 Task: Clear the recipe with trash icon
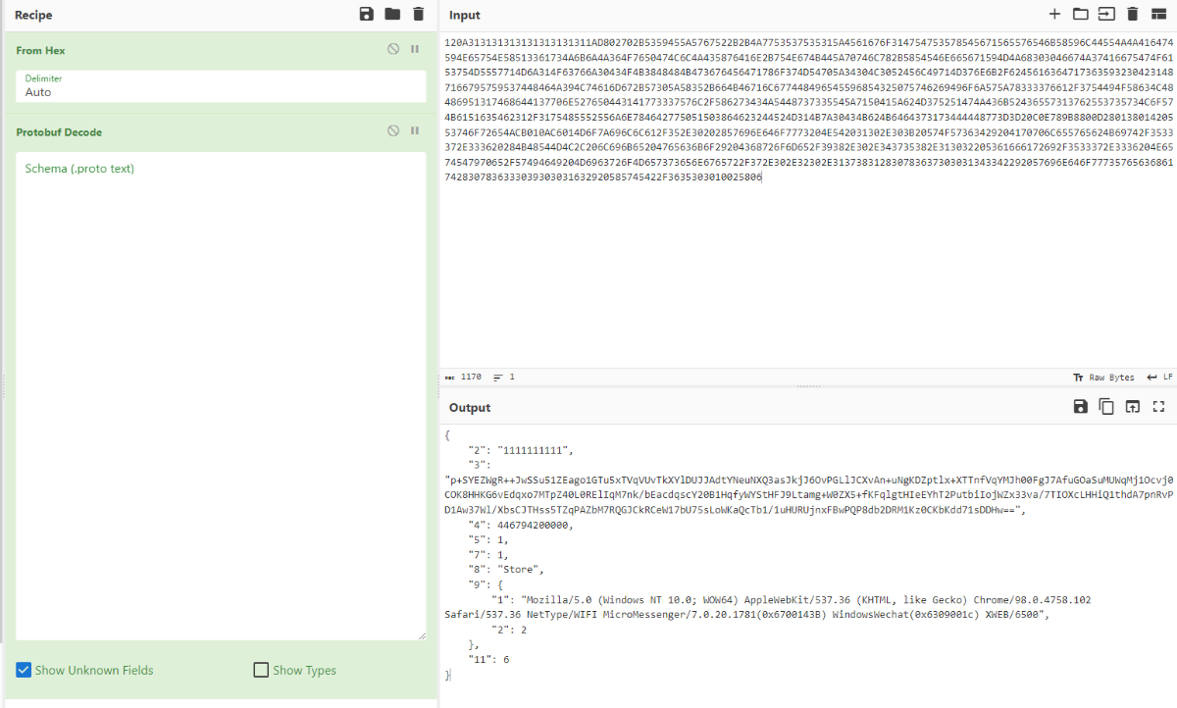click(419, 15)
